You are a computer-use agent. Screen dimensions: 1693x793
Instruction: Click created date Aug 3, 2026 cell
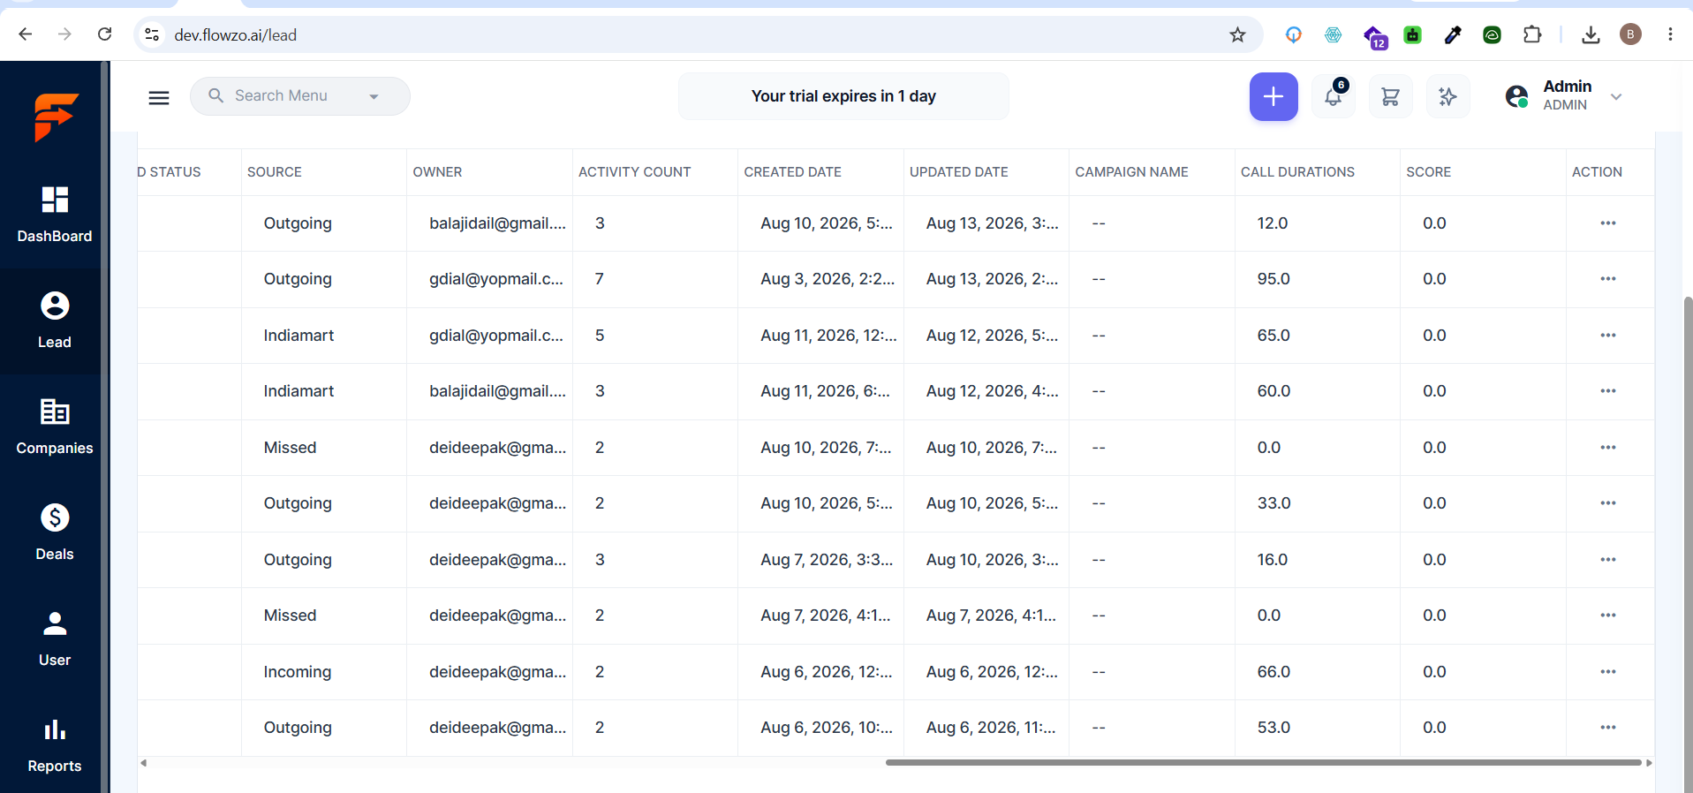coord(828,279)
